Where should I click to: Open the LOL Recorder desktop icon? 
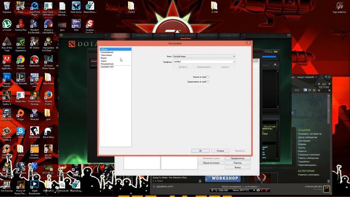tap(21, 79)
